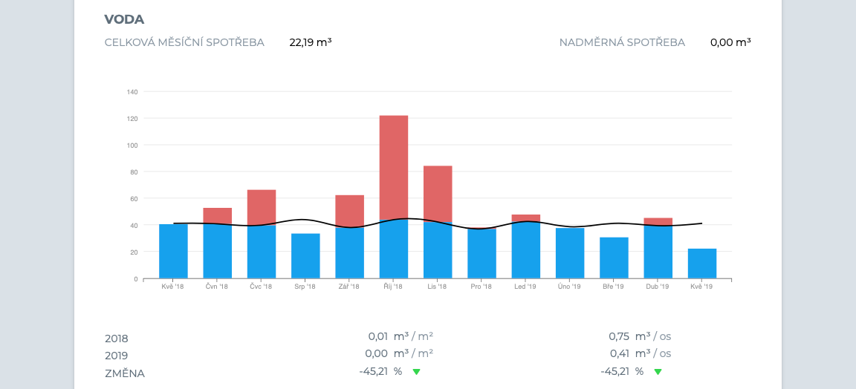Click the blue bar for Bře '19

(x=614, y=258)
